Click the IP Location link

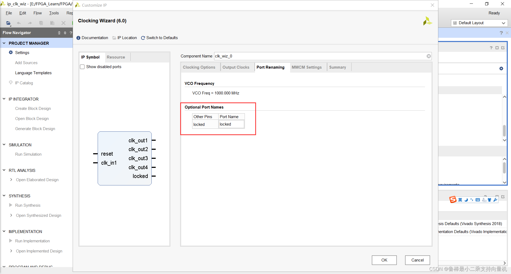(x=127, y=38)
